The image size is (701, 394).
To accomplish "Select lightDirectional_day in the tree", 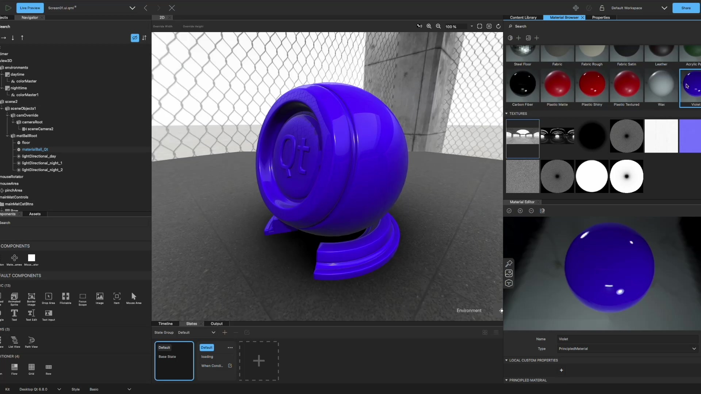I will pyautogui.click(x=39, y=156).
